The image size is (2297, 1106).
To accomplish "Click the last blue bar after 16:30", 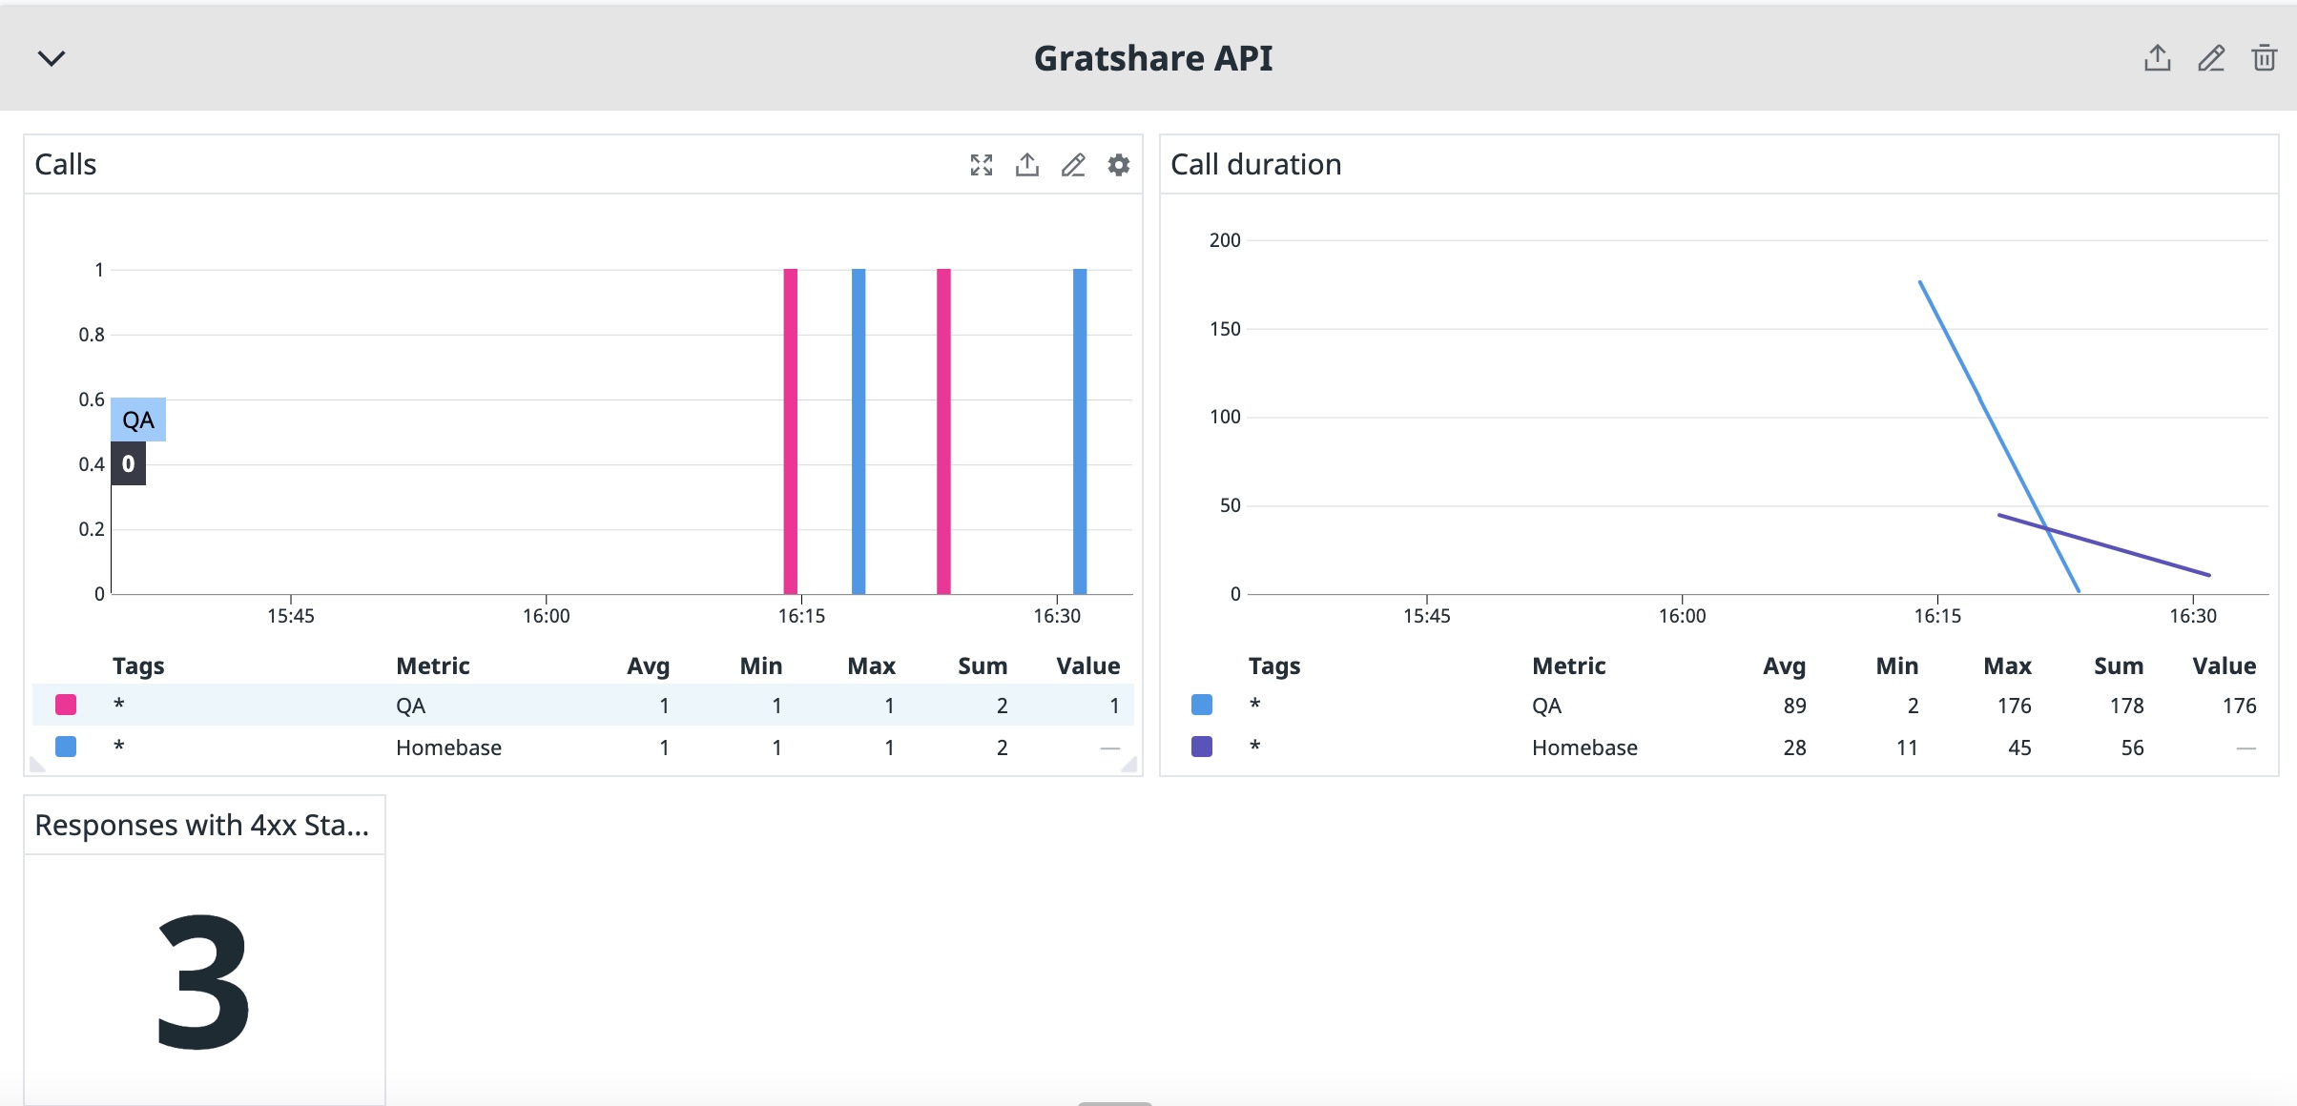I will (x=1080, y=431).
